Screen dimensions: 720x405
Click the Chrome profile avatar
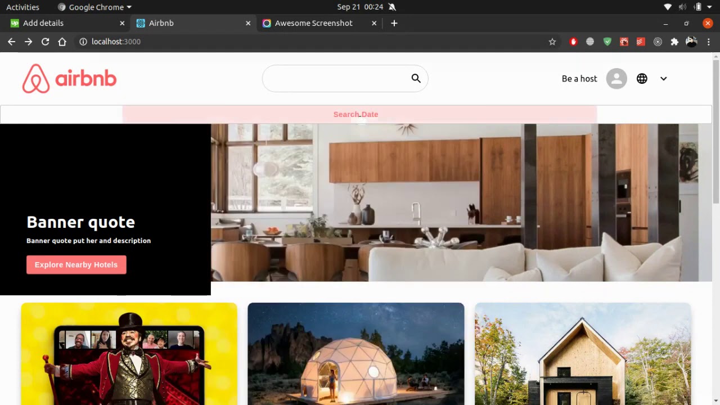coord(691,42)
